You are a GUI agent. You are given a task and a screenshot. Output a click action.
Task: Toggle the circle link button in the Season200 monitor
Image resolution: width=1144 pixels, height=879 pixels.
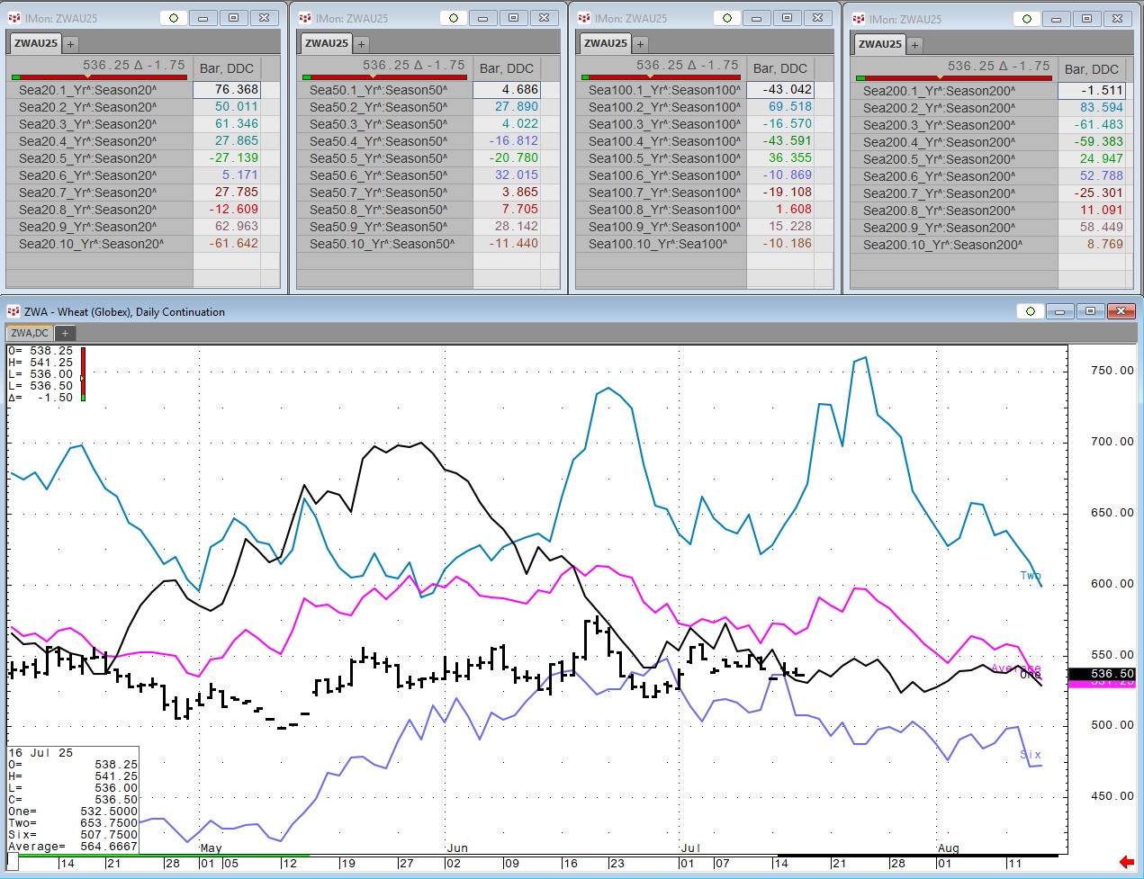click(1027, 19)
